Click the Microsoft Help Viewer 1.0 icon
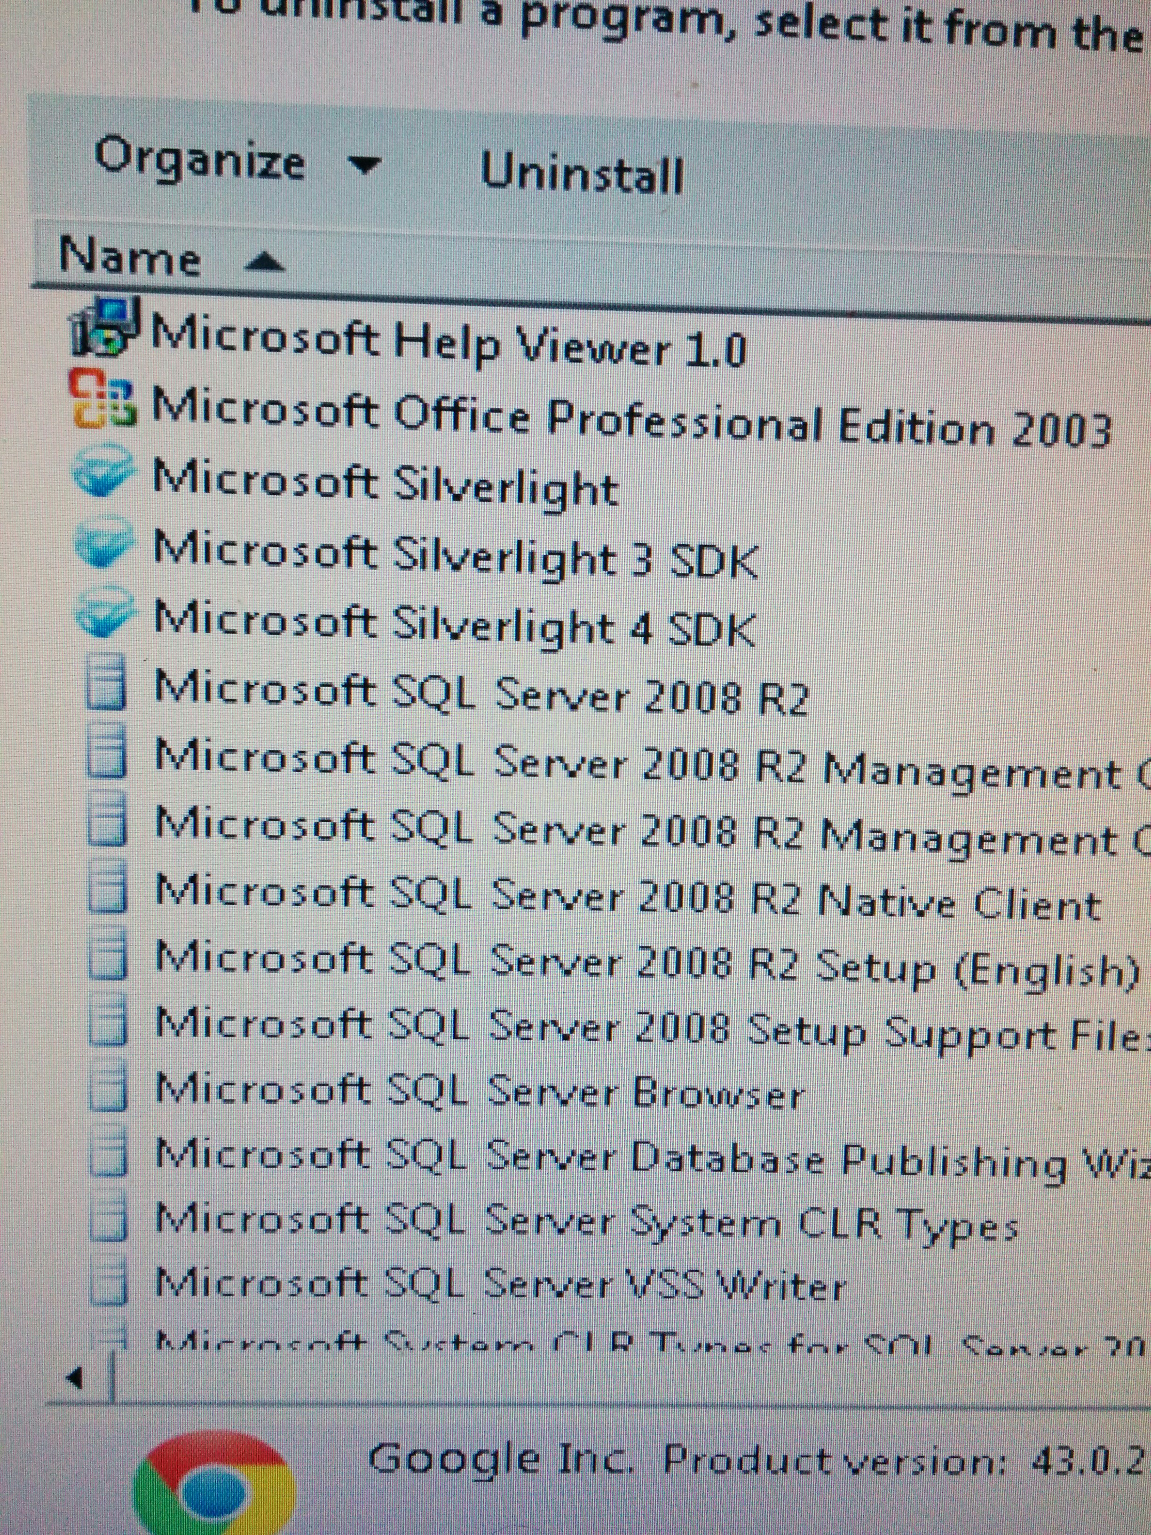Screen dimensions: 1151x1535 coord(104,326)
